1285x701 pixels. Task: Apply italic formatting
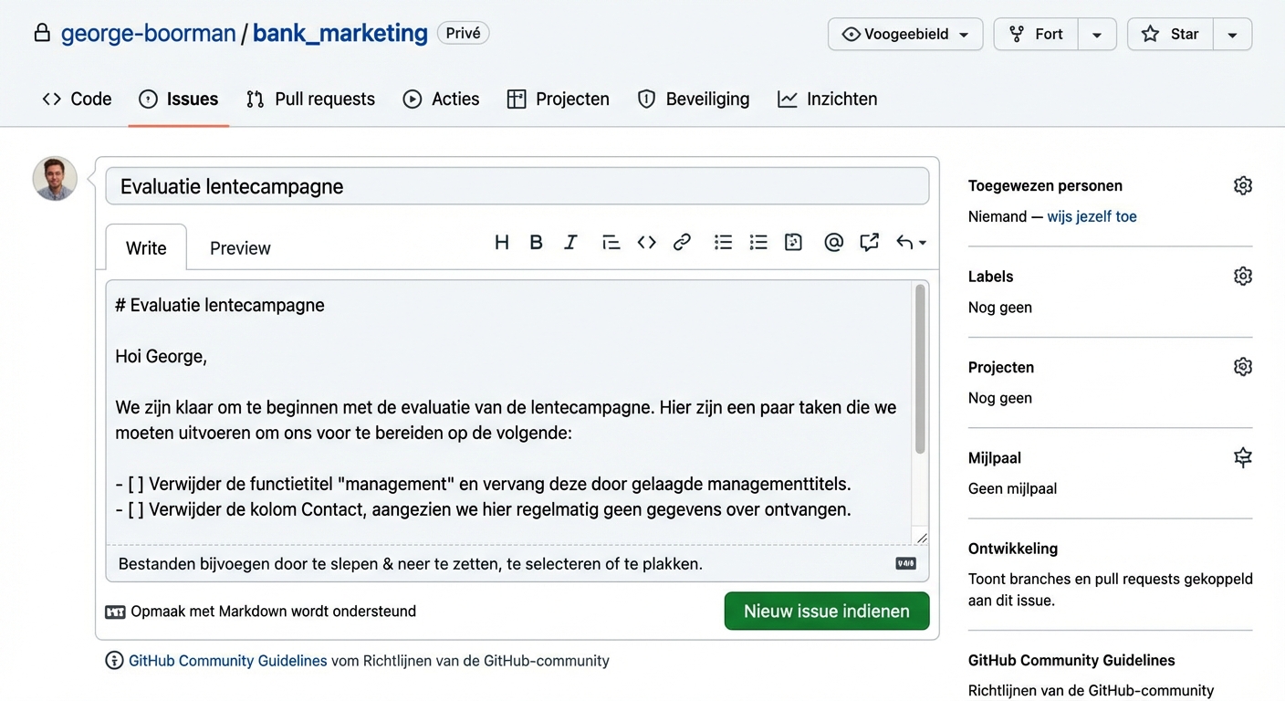(x=569, y=242)
